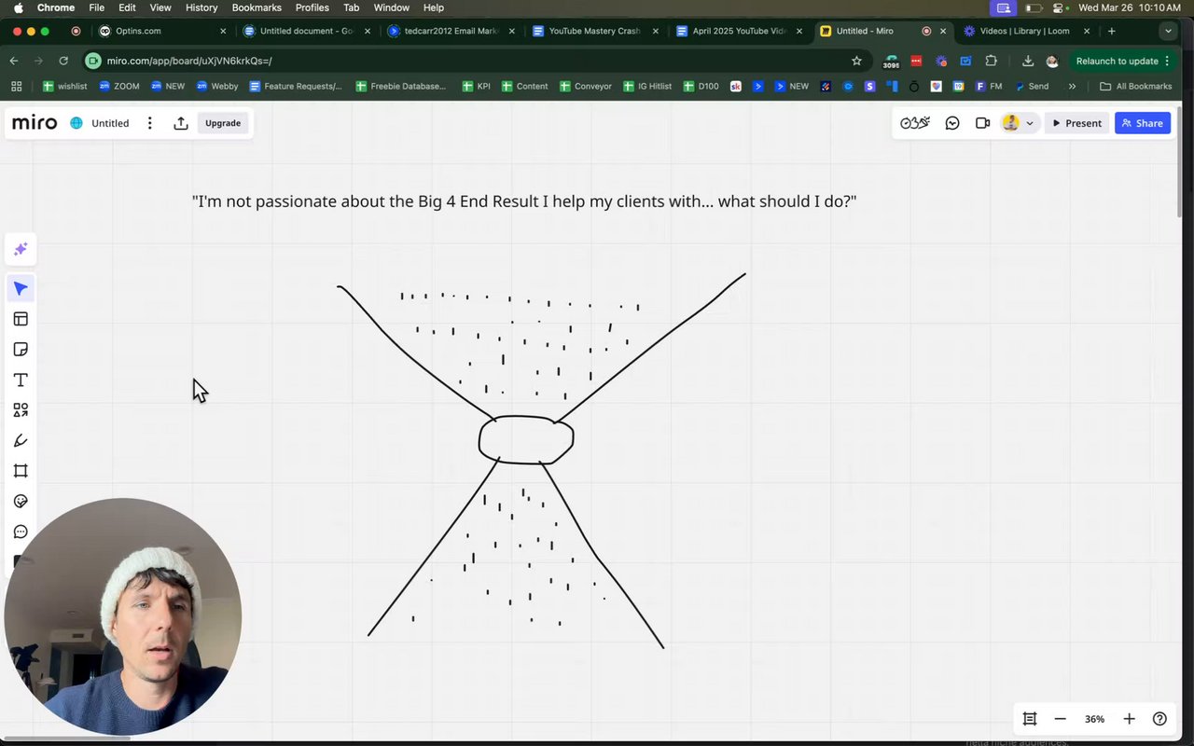Click the blue Share button

pyautogui.click(x=1143, y=123)
